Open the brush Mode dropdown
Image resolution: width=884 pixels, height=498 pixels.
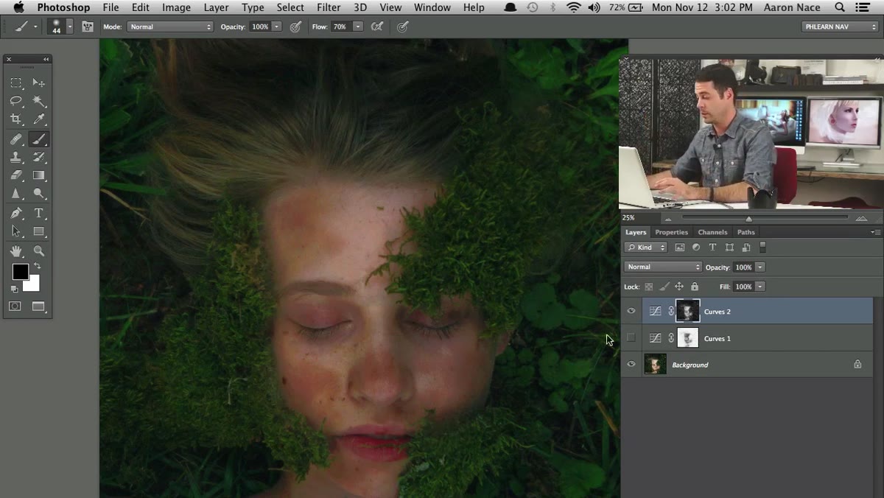point(169,27)
